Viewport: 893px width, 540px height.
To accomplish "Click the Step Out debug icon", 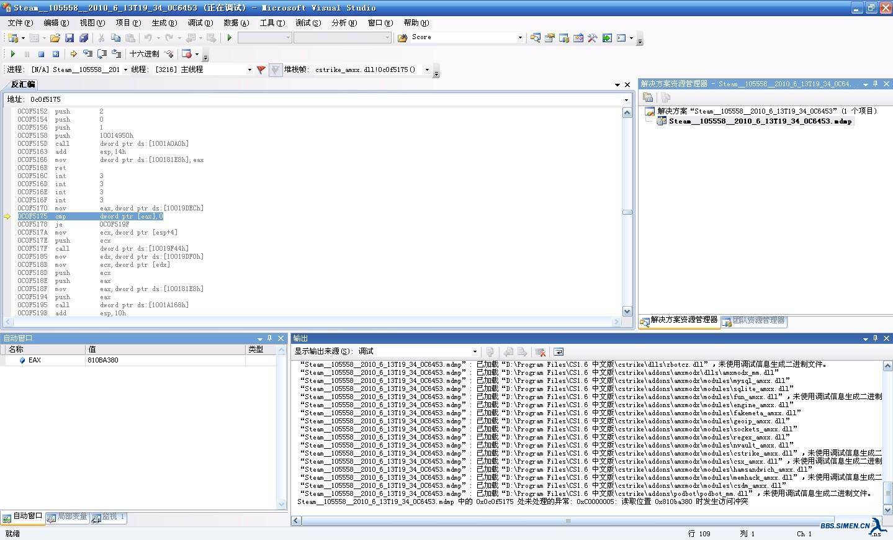I will point(116,54).
